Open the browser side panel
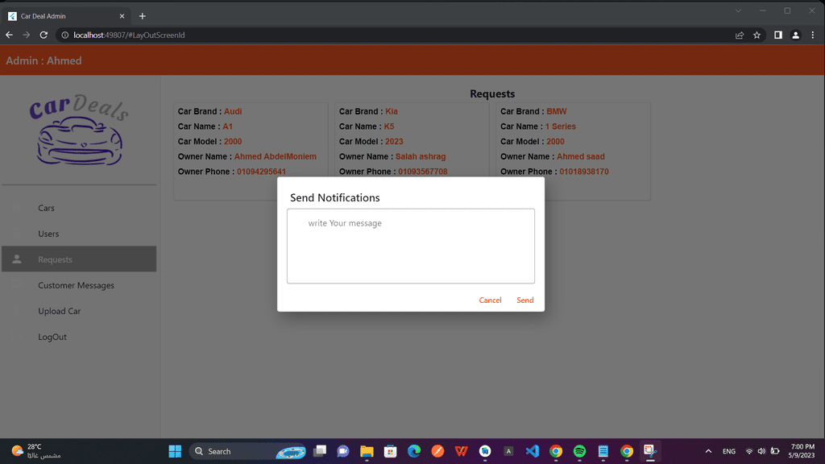This screenshot has height=464, width=825. (778, 35)
